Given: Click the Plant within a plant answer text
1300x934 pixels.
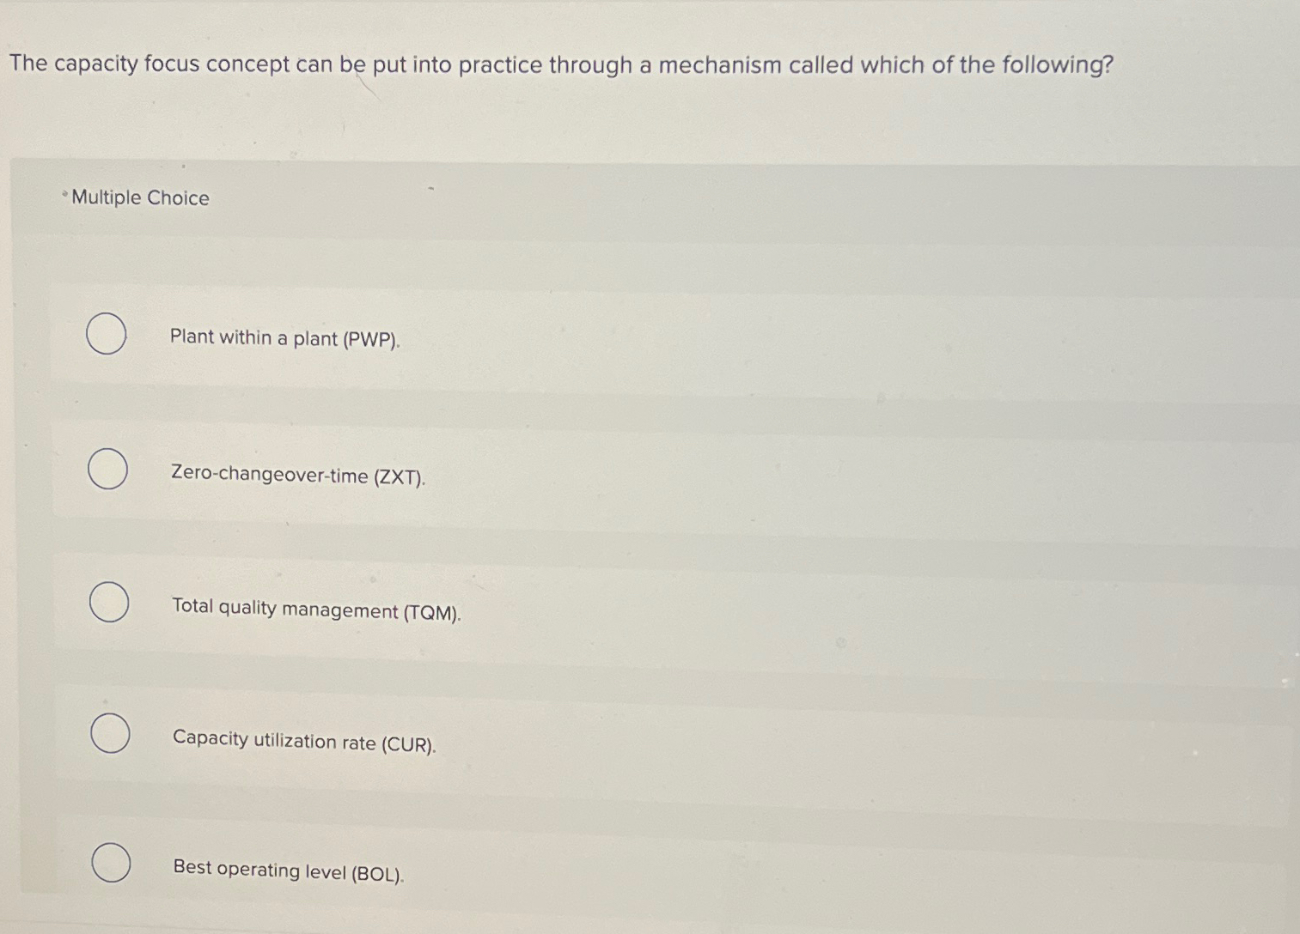Looking at the screenshot, I should coord(285,338).
